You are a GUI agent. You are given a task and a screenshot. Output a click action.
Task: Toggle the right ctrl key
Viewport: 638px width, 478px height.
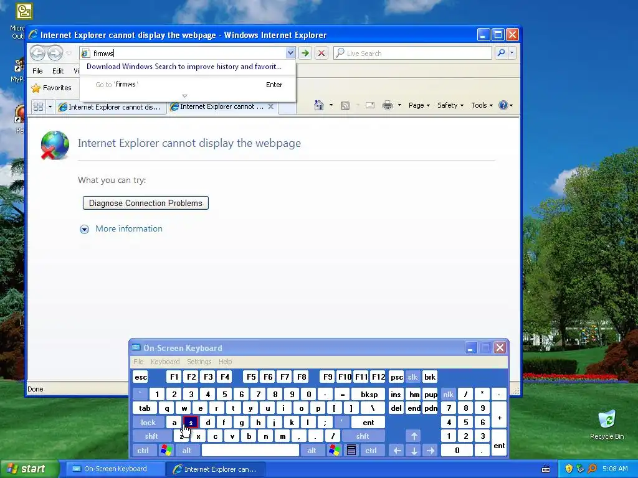pos(371,451)
